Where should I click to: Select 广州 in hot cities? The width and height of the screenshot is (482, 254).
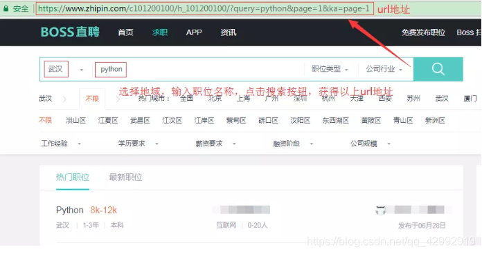coord(271,99)
